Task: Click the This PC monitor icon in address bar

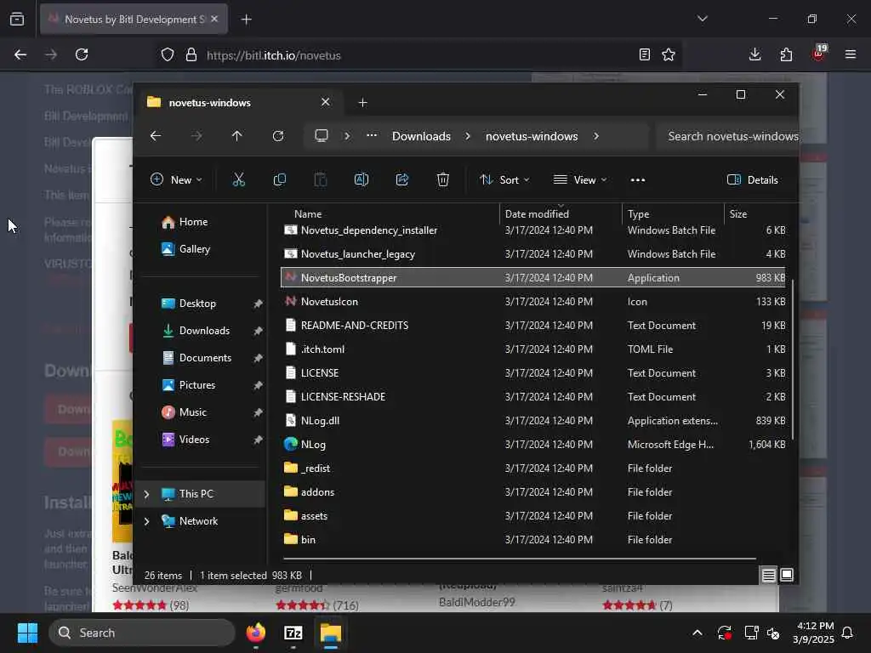Action: click(x=321, y=136)
